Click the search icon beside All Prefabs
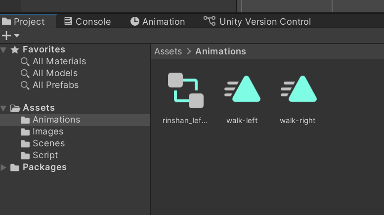The height and width of the screenshot is (215, 384). [x=25, y=85]
